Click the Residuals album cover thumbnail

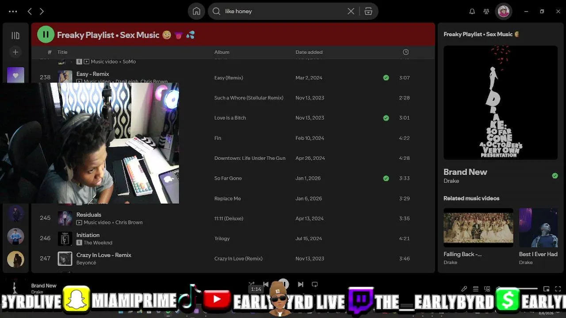click(x=65, y=219)
